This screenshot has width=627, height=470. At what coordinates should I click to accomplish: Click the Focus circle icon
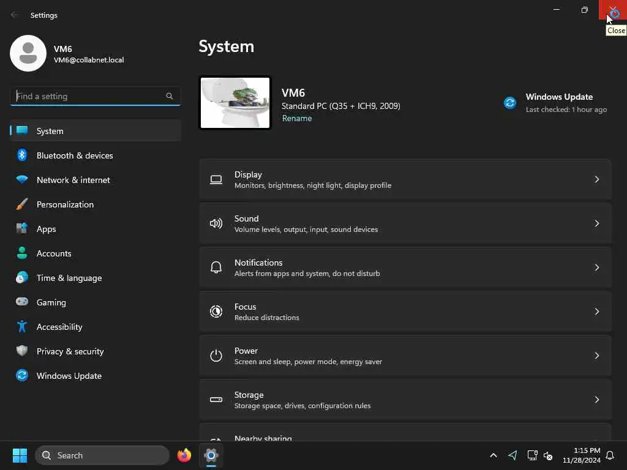[216, 311]
